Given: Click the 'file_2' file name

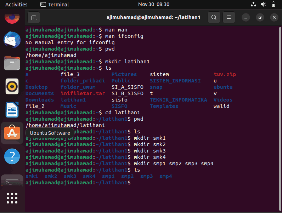Looking at the screenshot, I should (x=35, y=106).
